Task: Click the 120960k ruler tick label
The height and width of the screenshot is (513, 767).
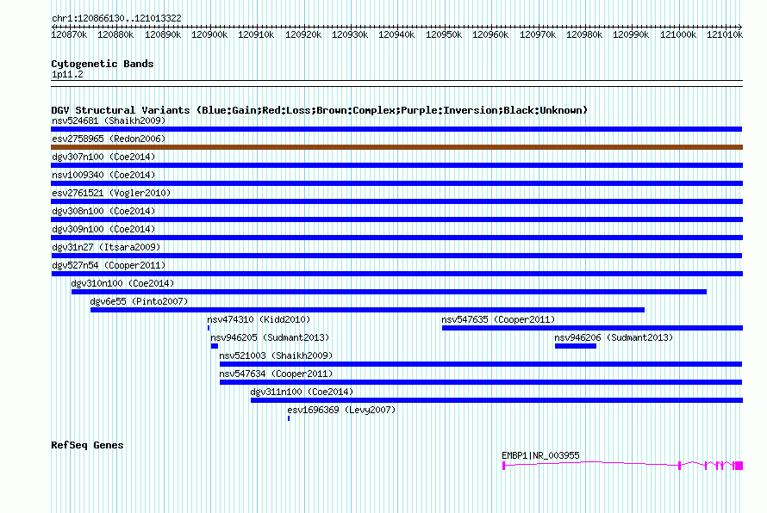Action: pos(490,34)
